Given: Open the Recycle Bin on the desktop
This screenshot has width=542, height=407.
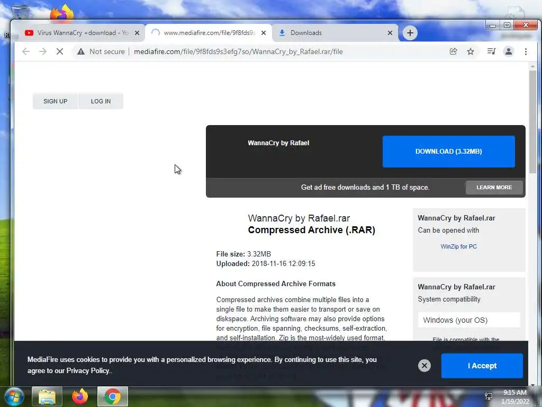Looking at the screenshot, I should [x=20, y=12].
